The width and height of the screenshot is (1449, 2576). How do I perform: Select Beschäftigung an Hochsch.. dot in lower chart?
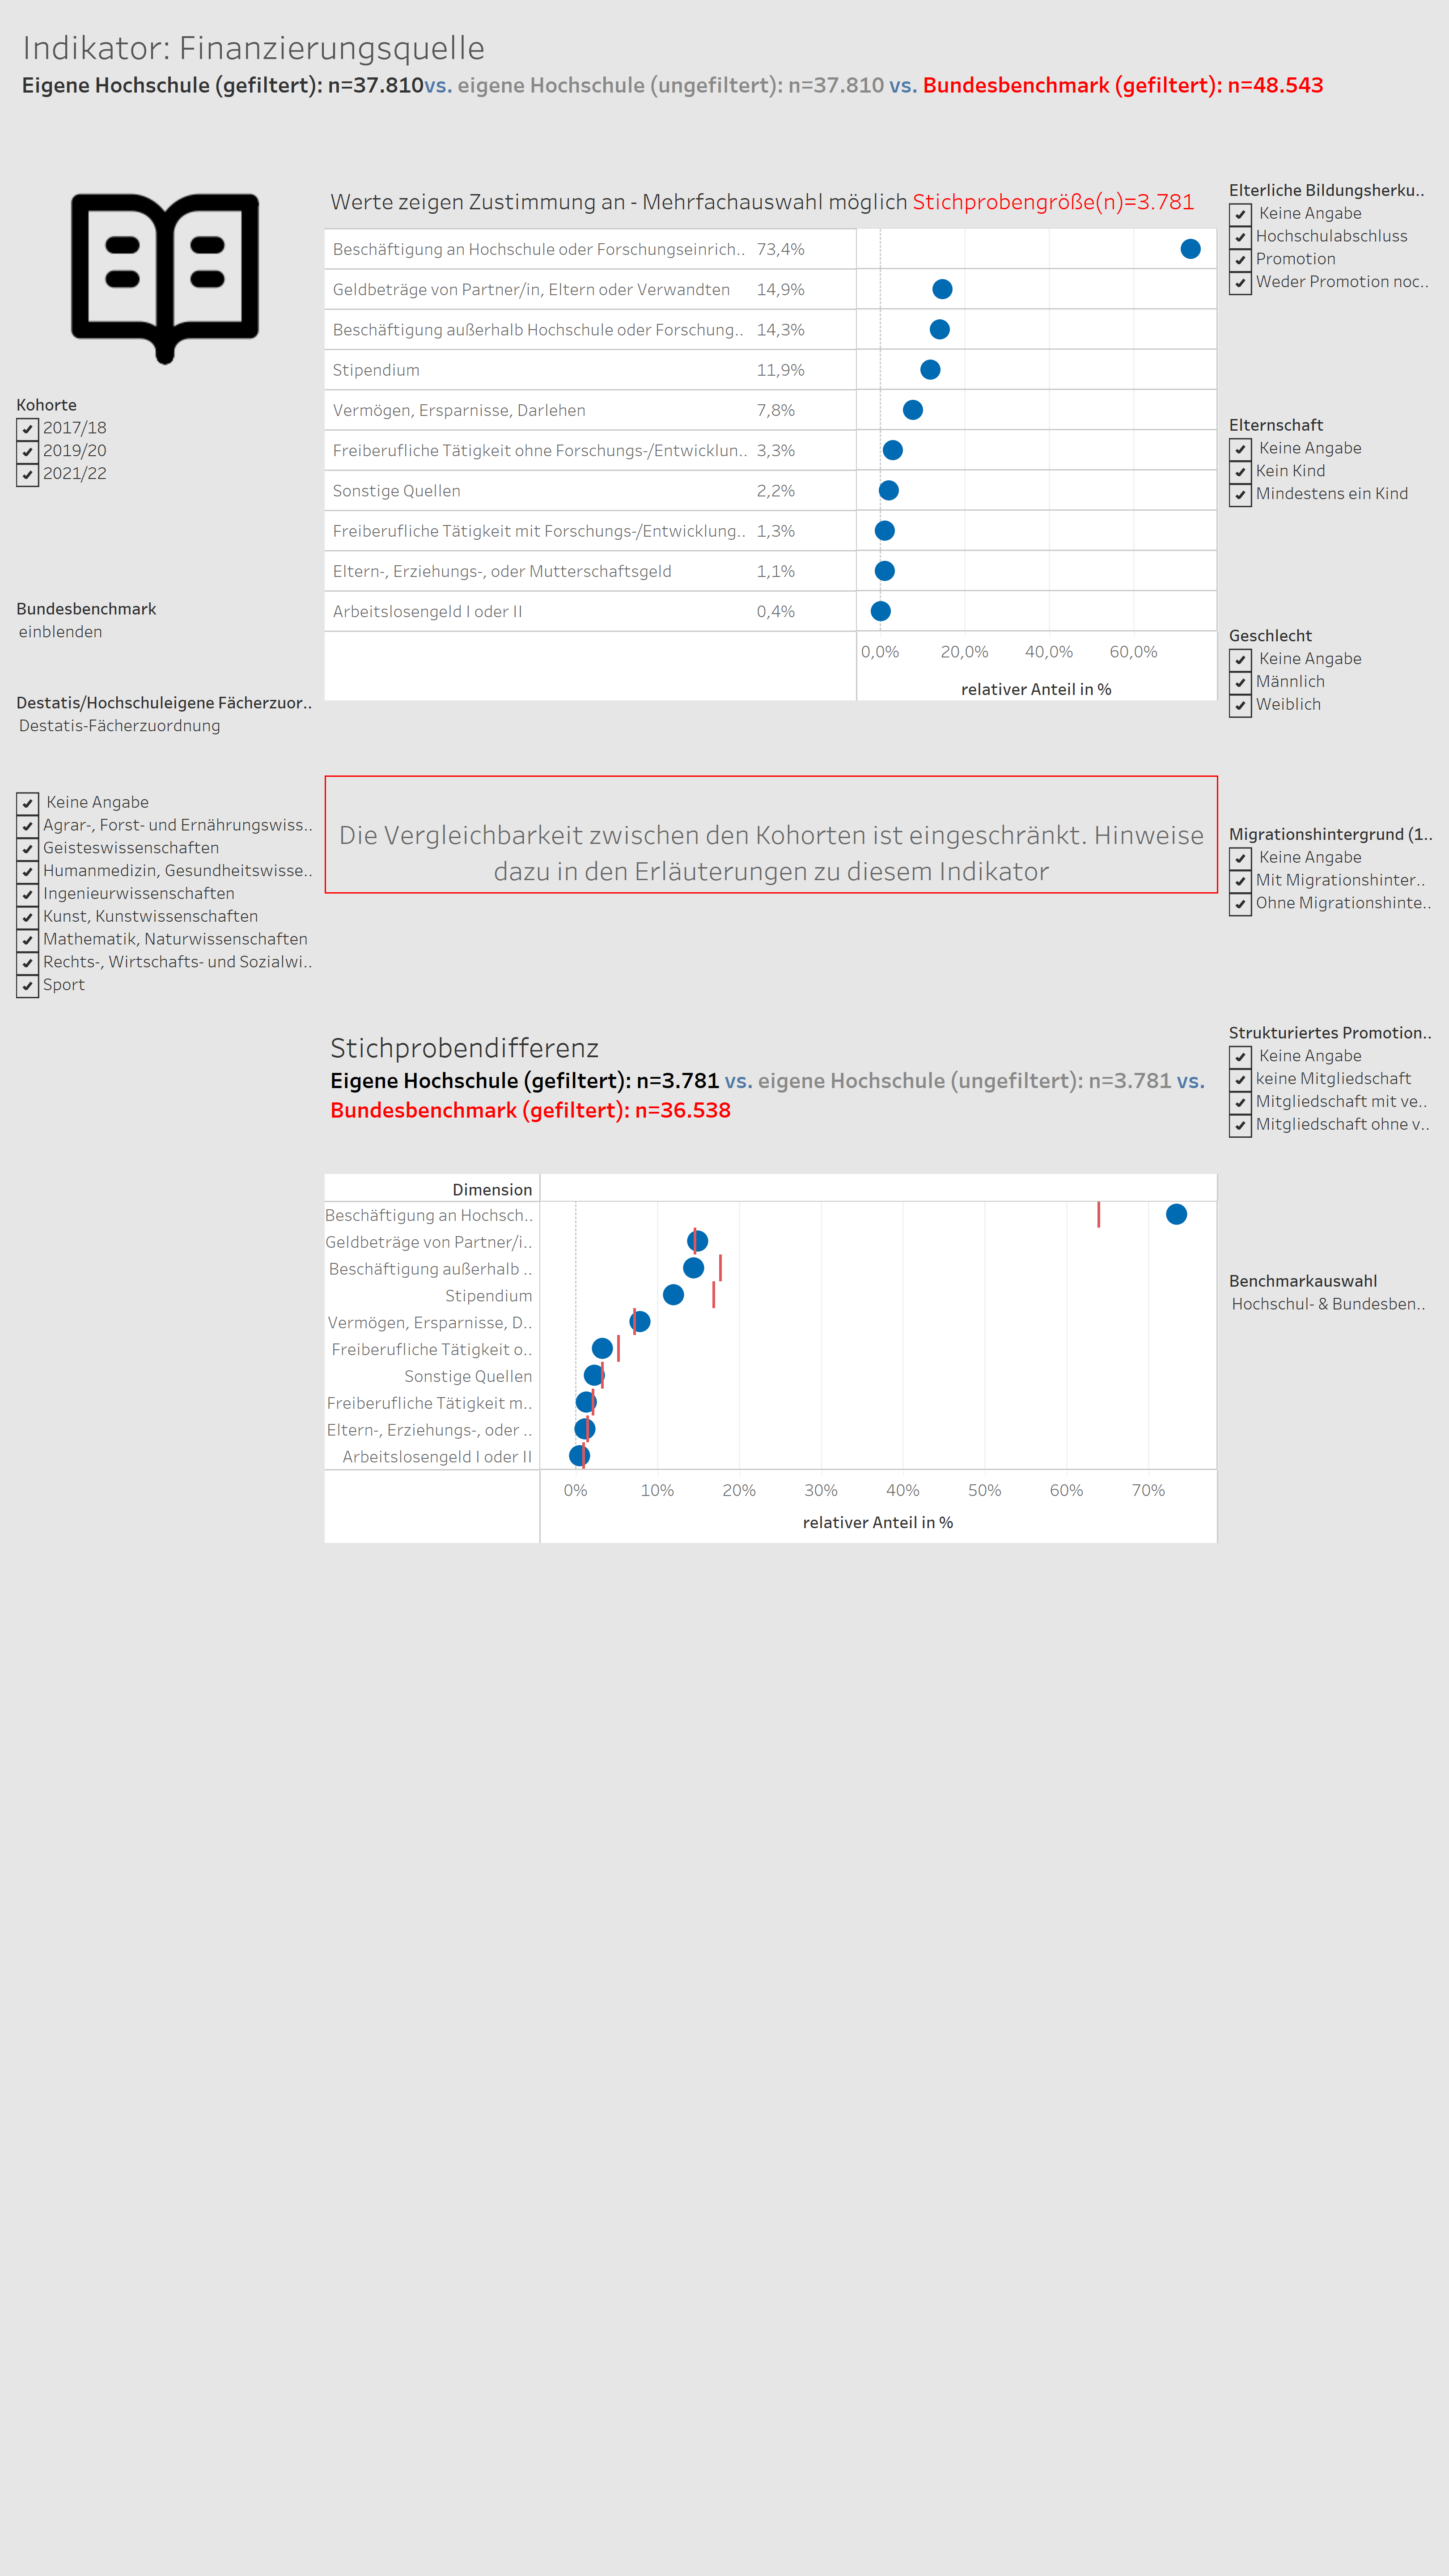click(x=1176, y=1214)
